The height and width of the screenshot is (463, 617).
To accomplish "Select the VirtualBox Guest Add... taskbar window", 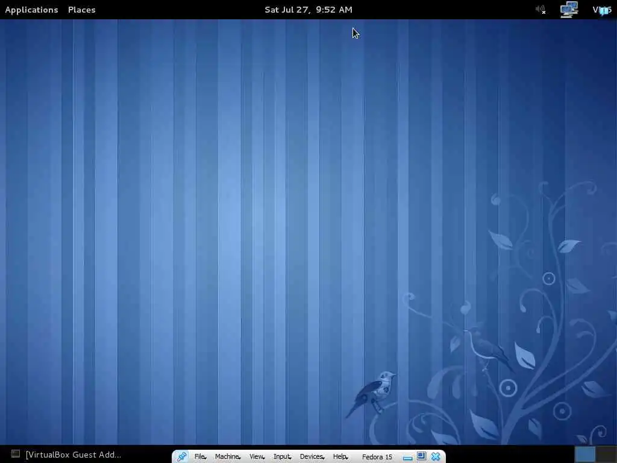I will [x=73, y=455].
